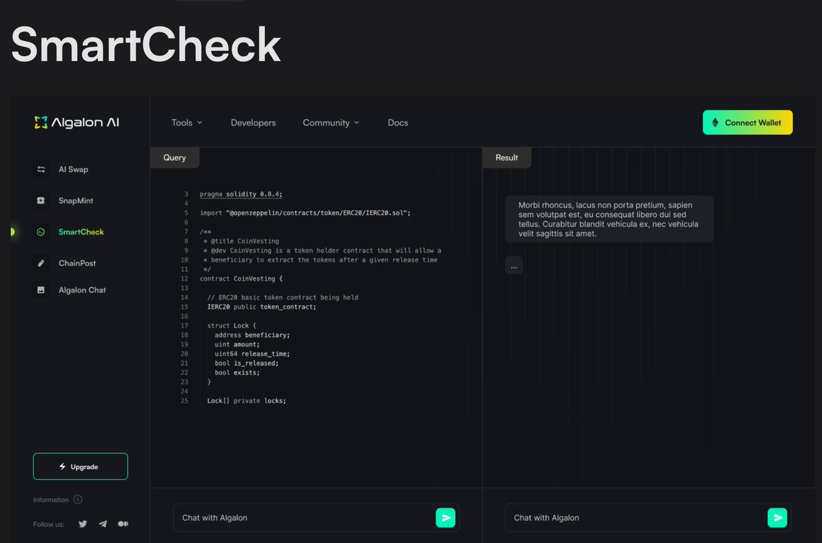The height and width of the screenshot is (543, 822).
Task: Open the Twitter follow link
Action: (83, 524)
